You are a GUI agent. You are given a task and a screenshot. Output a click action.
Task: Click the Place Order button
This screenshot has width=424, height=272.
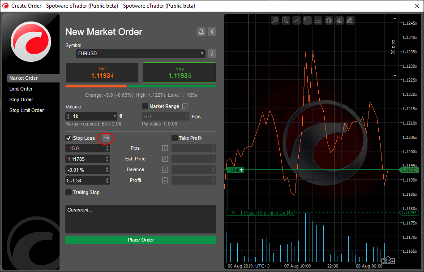click(x=141, y=240)
